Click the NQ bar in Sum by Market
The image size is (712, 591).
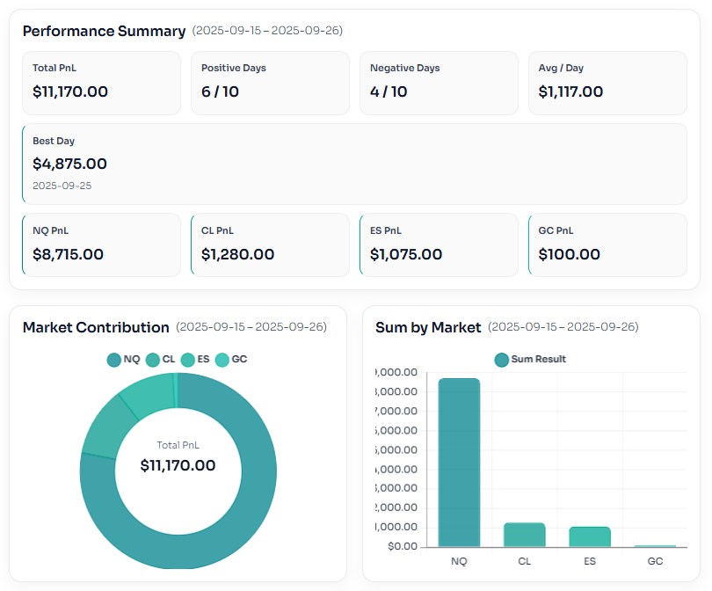pos(459,462)
